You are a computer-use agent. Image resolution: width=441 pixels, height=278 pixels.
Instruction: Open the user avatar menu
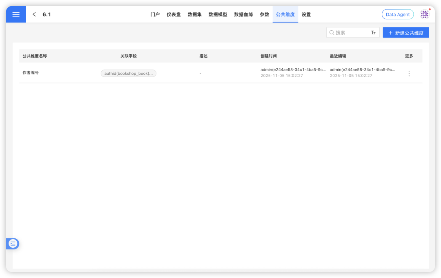[x=425, y=14]
